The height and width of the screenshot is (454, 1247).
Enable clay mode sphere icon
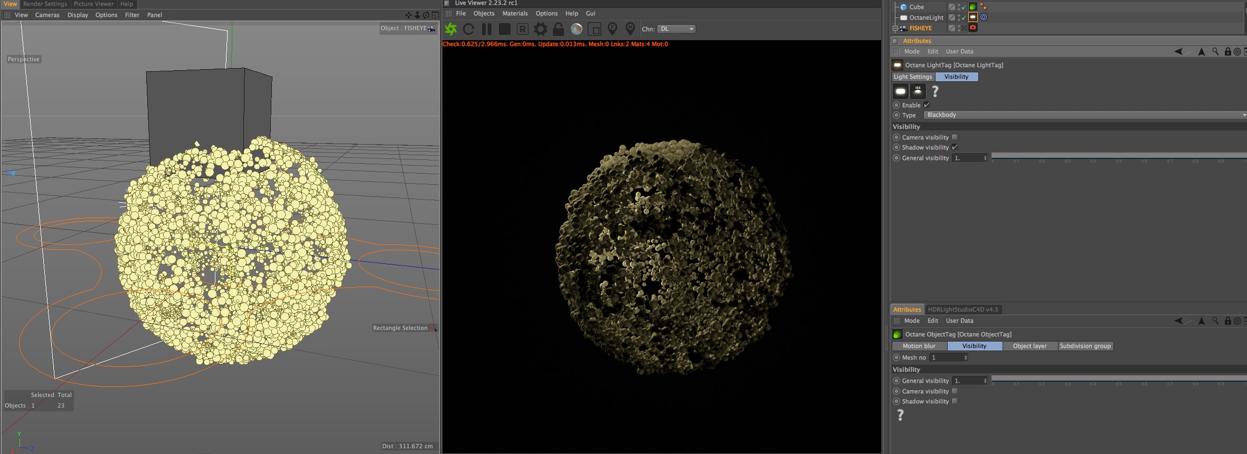tap(577, 29)
